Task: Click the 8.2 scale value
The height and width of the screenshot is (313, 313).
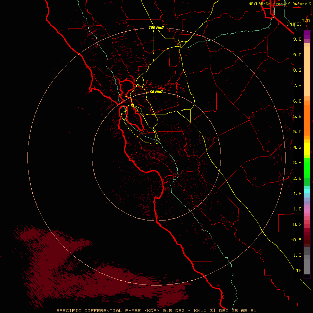Action: tap(297, 70)
